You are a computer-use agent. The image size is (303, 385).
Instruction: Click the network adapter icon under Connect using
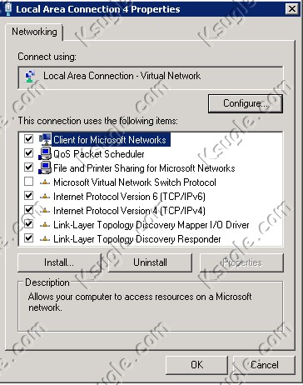tap(30, 76)
